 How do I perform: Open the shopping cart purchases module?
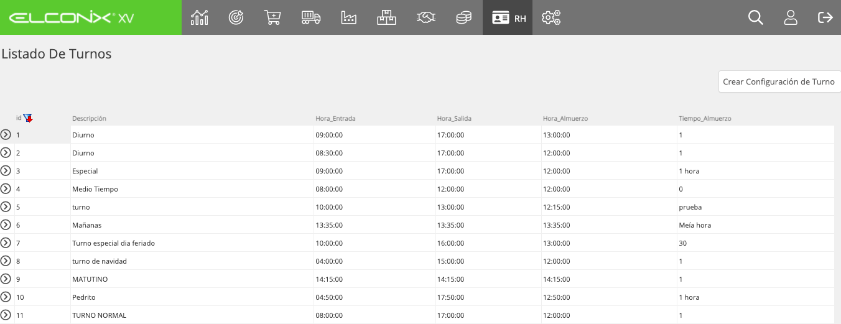(x=272, y=17)
